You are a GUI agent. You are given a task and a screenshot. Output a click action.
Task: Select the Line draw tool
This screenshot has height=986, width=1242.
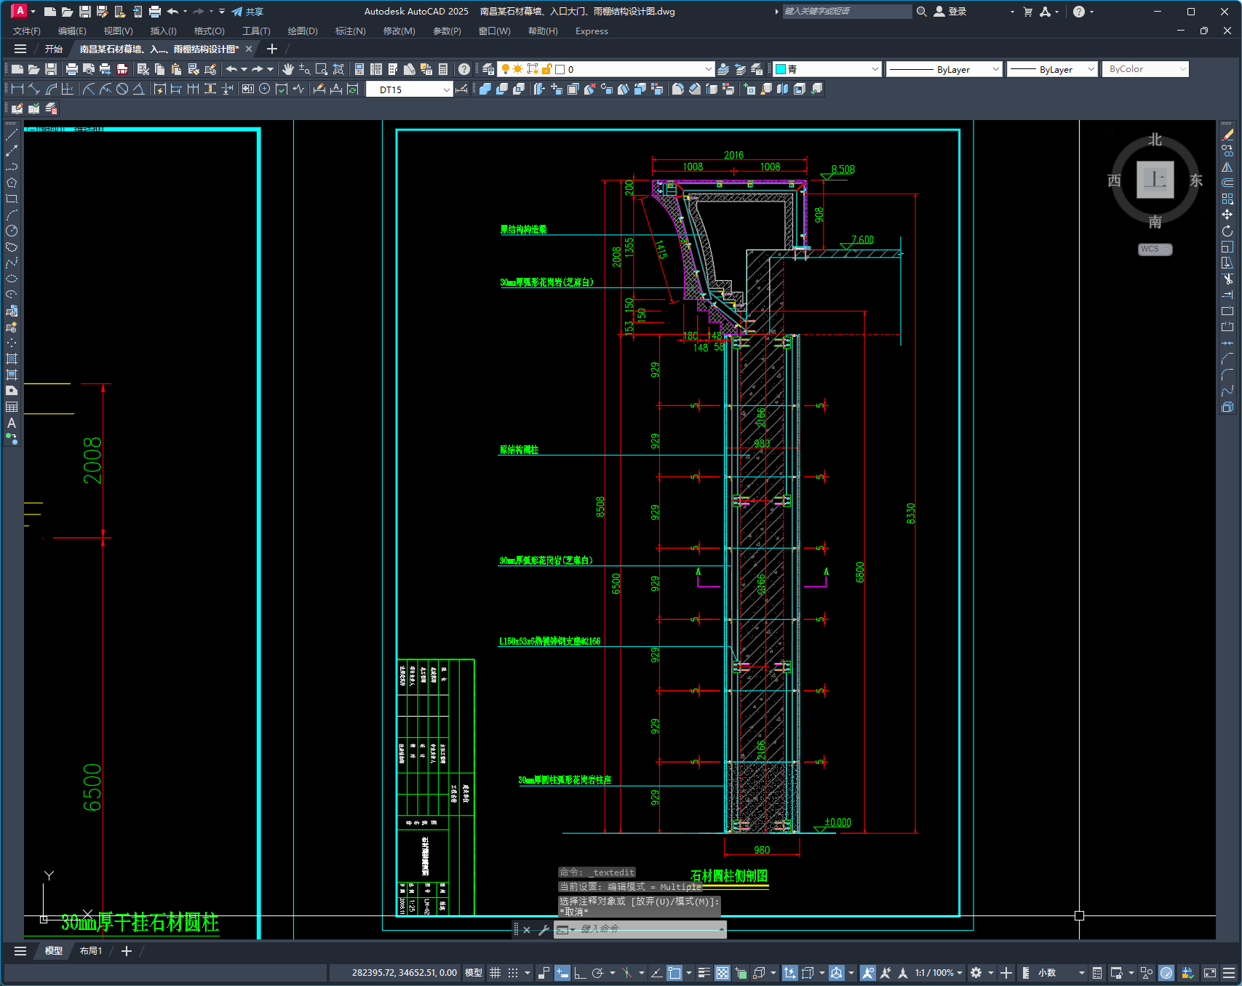coord(12,135)
